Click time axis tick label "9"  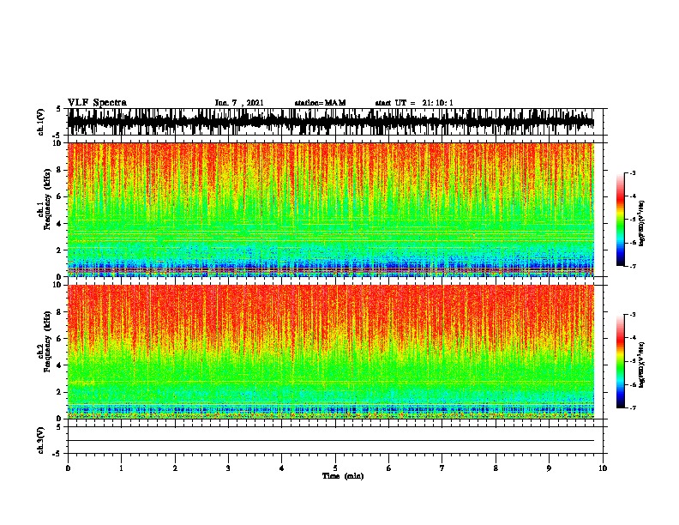549,468
